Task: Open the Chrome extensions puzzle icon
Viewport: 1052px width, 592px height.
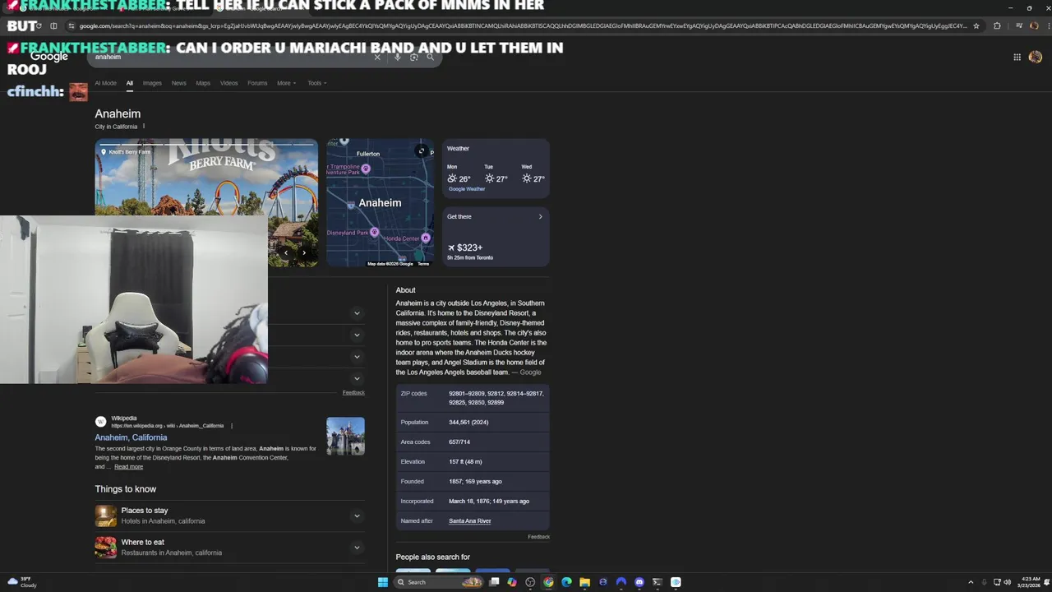Action: click(997, 25)
